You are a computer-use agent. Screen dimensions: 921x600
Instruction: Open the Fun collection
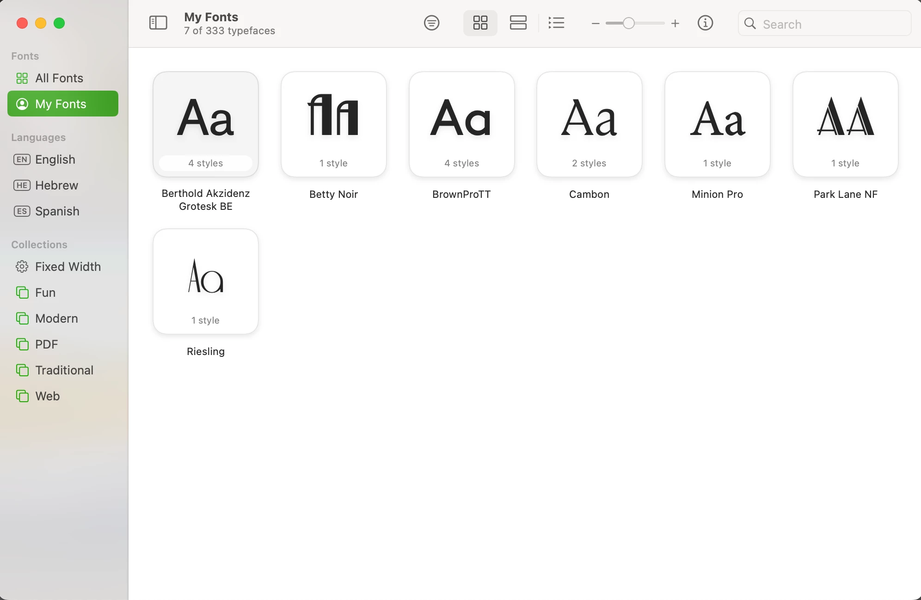click(45, 293)
